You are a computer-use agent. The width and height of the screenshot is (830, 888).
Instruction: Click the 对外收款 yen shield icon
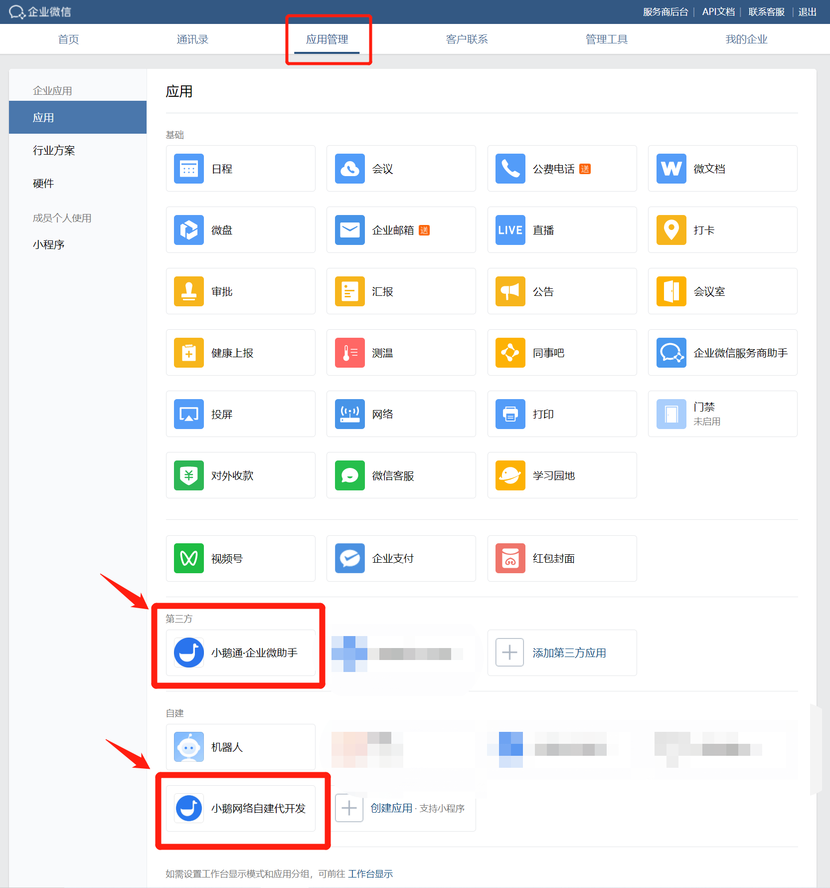(189, 475)
